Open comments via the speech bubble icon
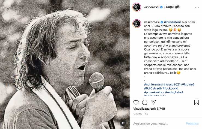Image resolution: width=202 pixels, height=129 pixels. click(x=145, y=102)
